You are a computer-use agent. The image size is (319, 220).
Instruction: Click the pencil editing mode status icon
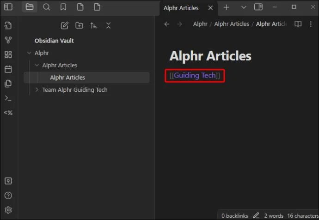256,215
